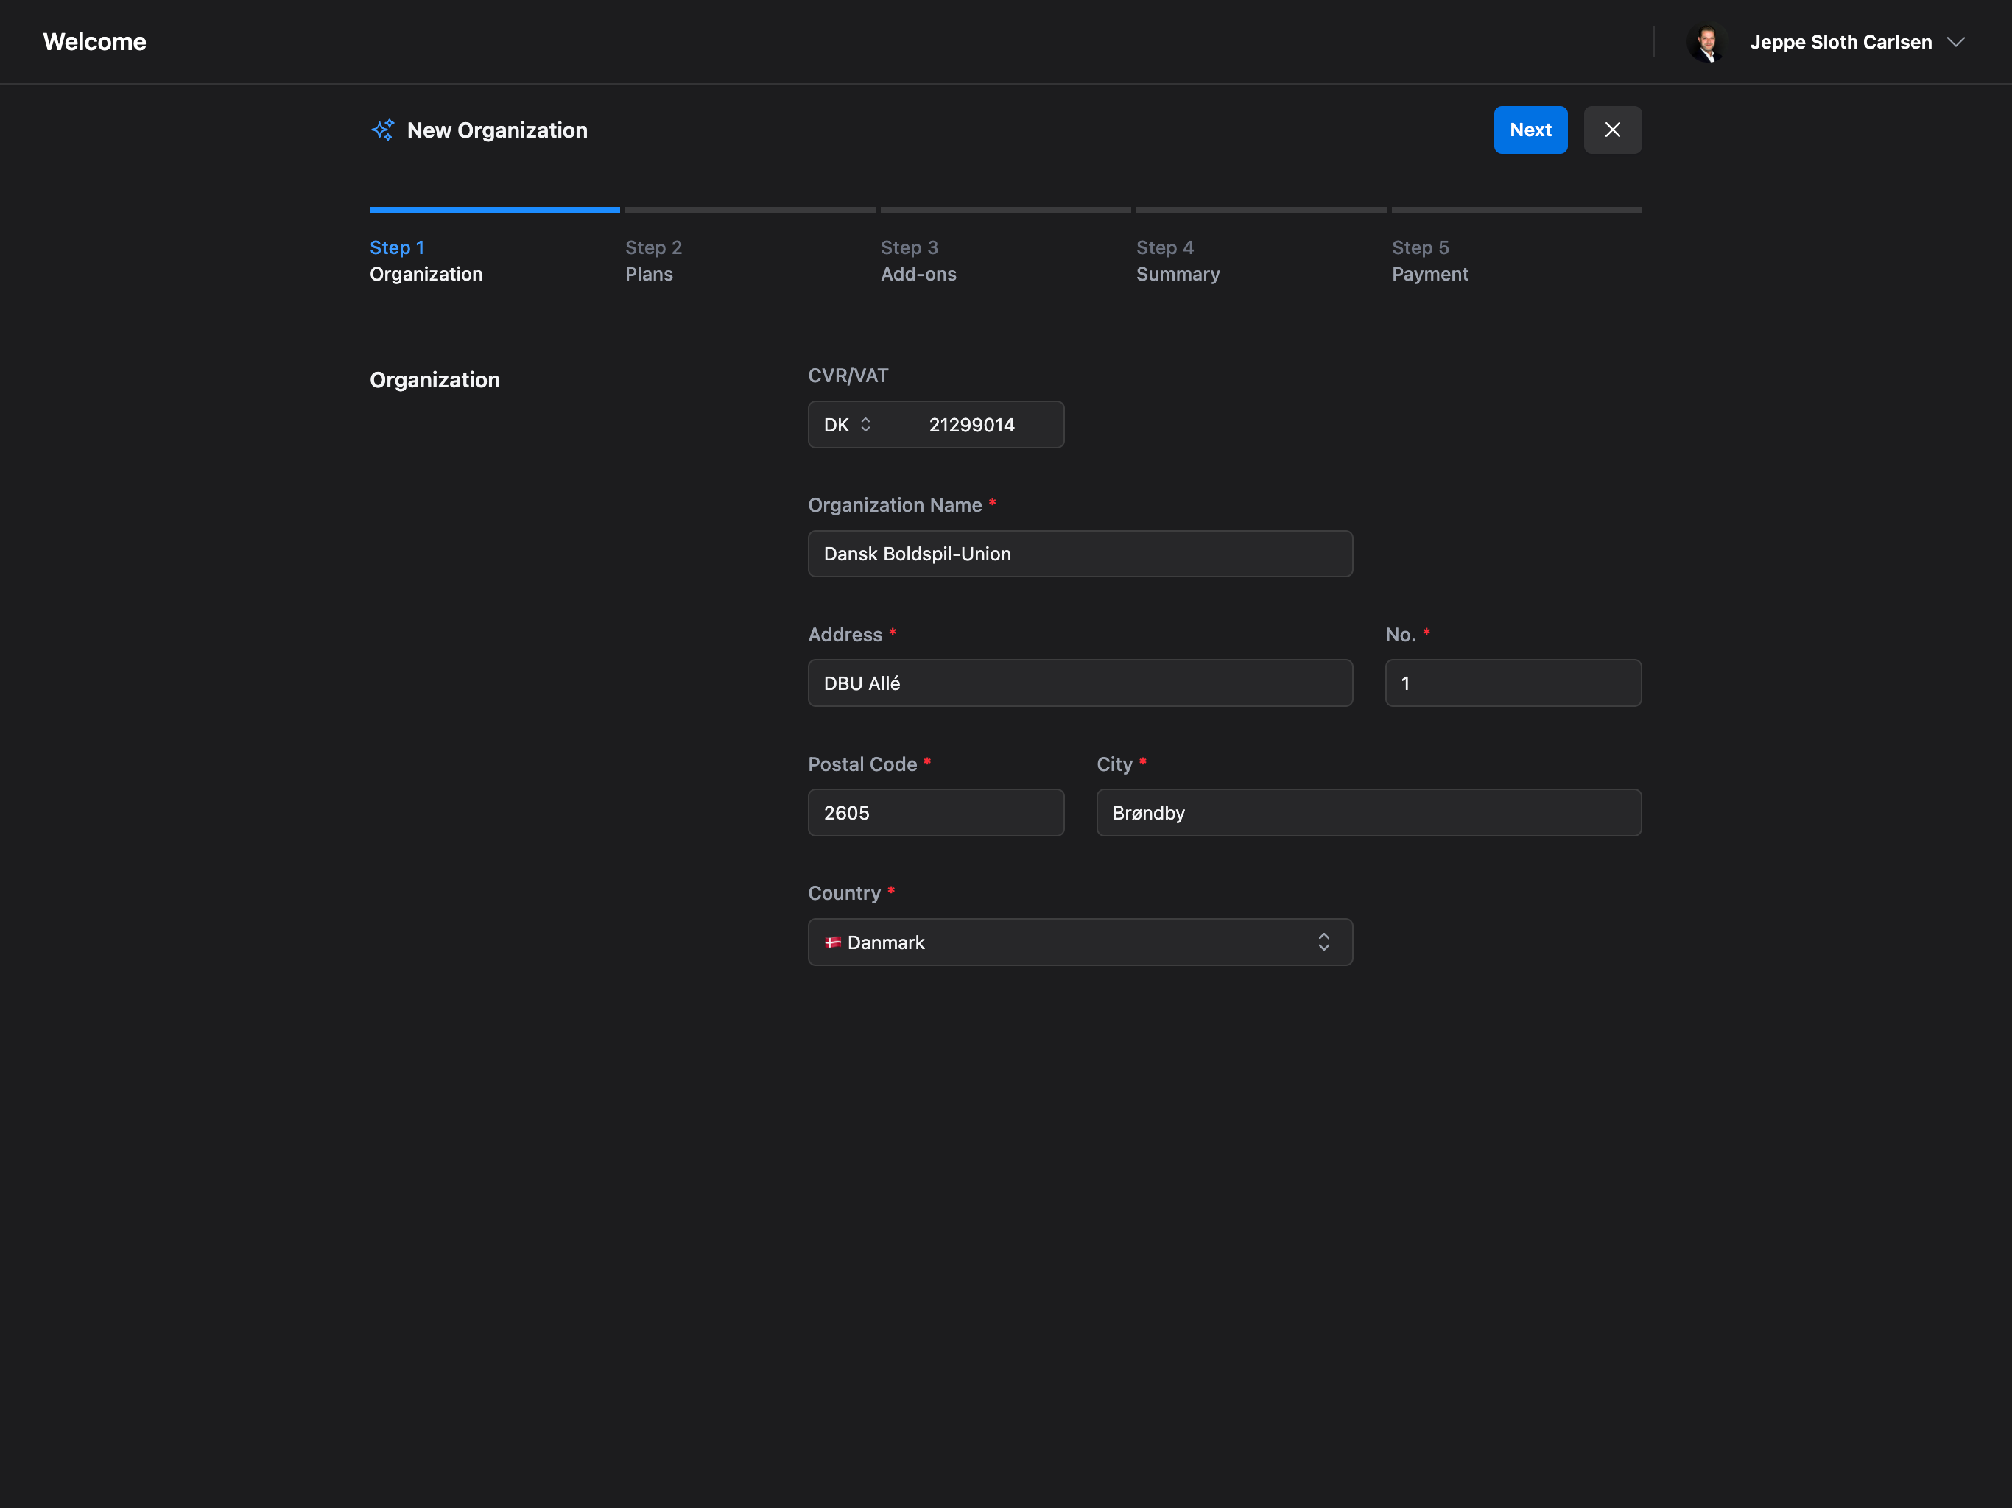Click the Address field containing DBU Allé
This screenshot has width=2012, height=1508.
coord(1080,683)
